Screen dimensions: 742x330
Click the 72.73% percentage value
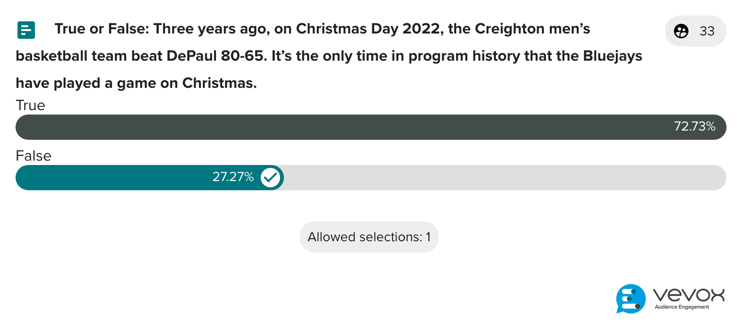[694, 127]
